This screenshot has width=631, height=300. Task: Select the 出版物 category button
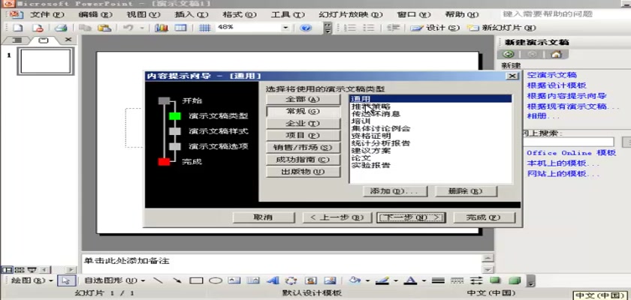click(x=303, y=172)
